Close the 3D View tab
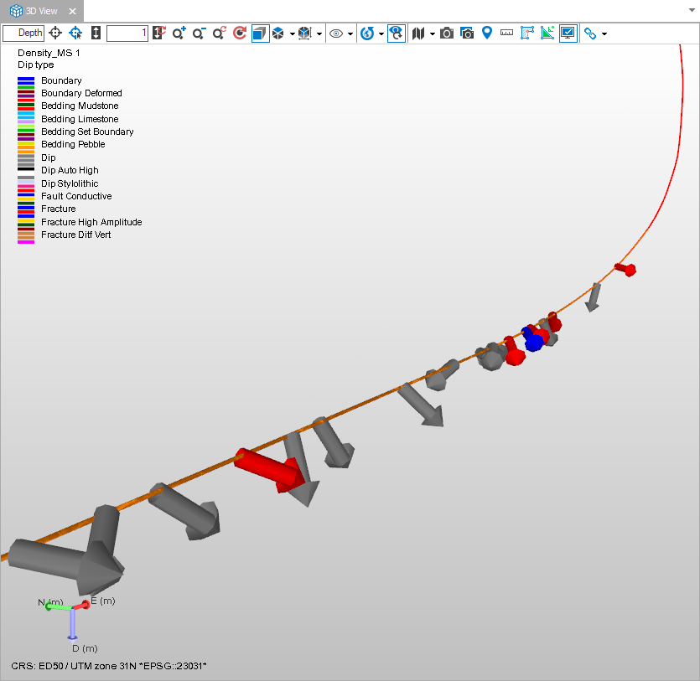The height and width of the screenshot is (681, 700). point(72,12)
